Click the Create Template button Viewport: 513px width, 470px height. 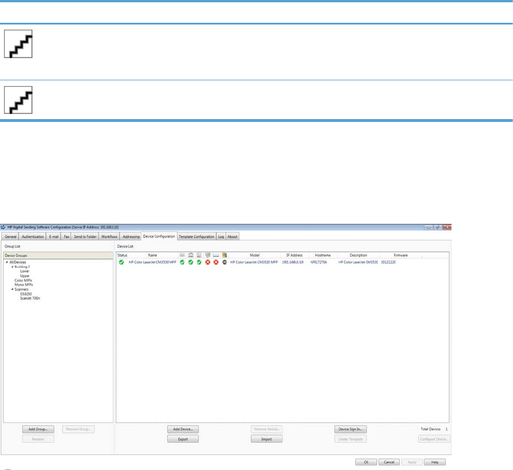351,439
